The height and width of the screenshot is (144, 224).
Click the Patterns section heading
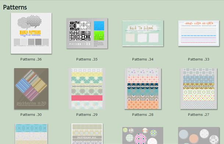15,7
